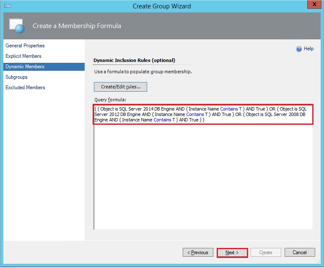Go to the Explicit Members step

(23, 56)
